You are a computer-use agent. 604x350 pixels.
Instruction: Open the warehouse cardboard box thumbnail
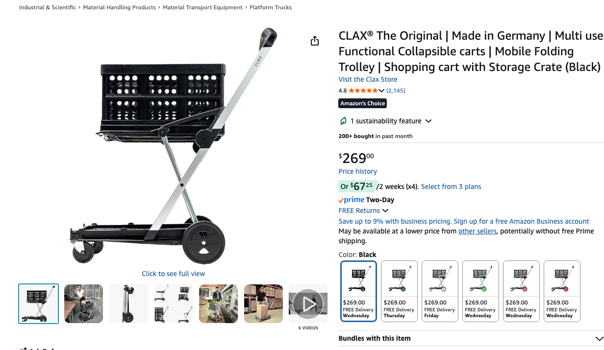263,303
